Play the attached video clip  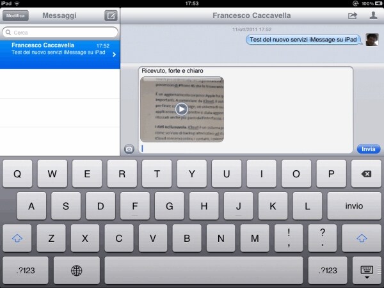[182, 109]
